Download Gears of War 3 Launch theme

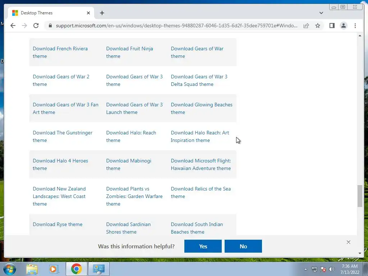coord(134,109)
